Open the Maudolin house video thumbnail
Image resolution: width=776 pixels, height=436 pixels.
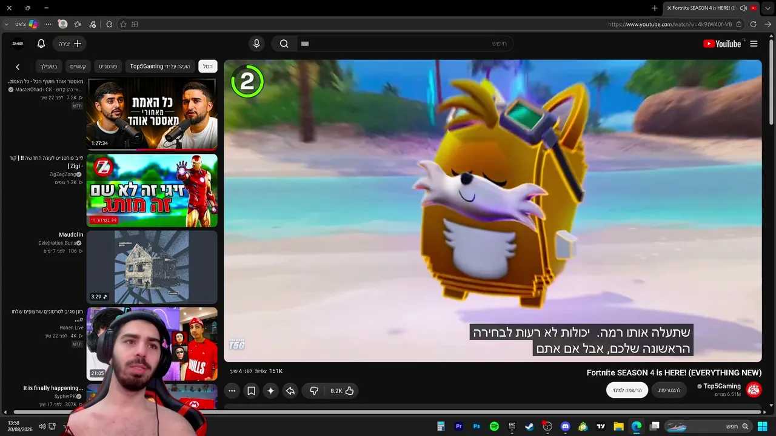coord(152,267)
